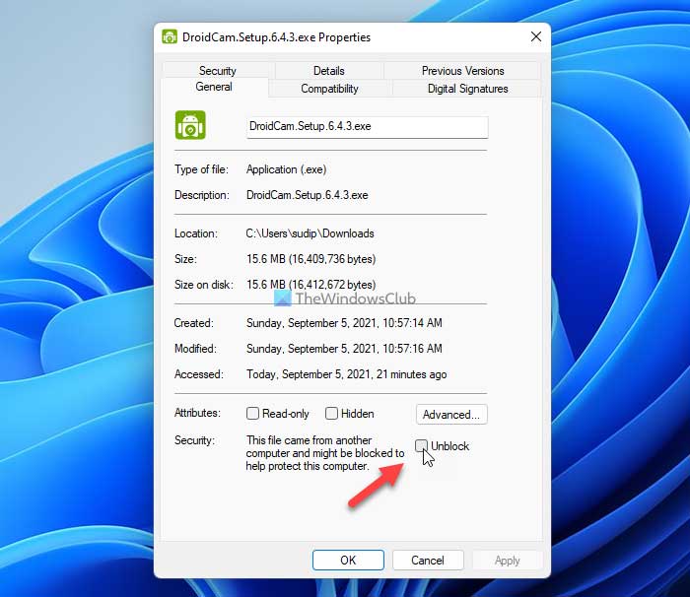Image resolution: width=690 pixels, height=597 pixels.
Task: Click the Attributes label
Action: (x=197, y=413)
